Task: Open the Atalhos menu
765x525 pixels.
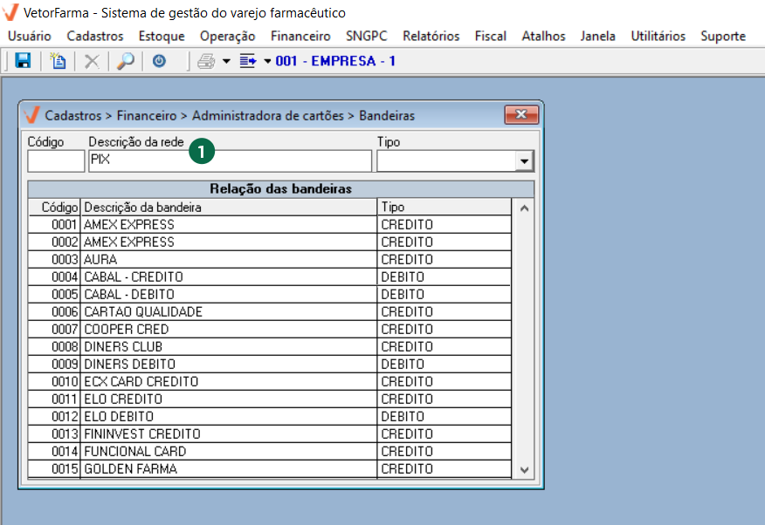Action: coord(543,36)
